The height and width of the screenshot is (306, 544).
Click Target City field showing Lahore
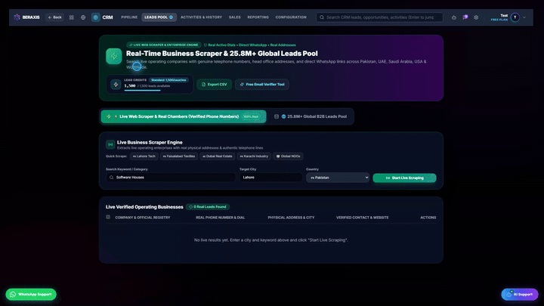tap(270, 178)
